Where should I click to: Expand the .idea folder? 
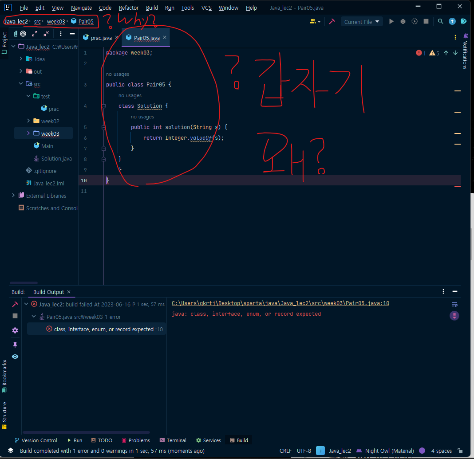pos(21,59)
